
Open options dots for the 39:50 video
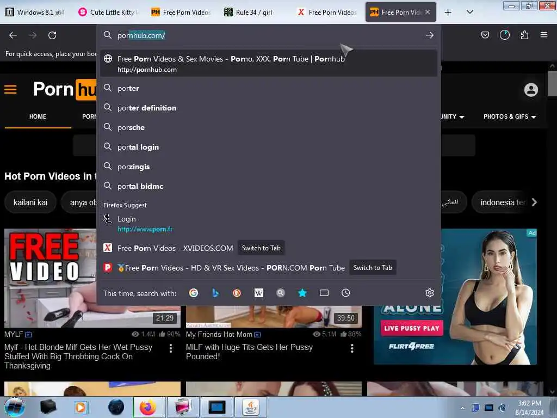[x=352, y=348]
